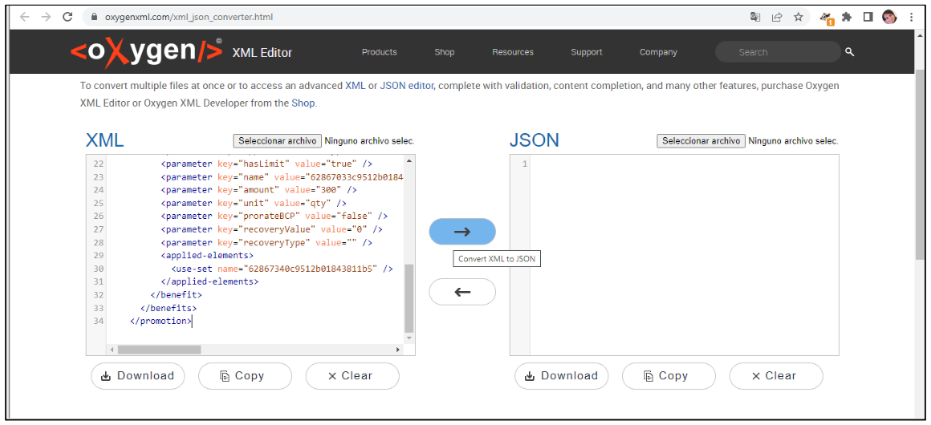Copy the JSON output
Viewport: 931px width, 425px height.
pos(668,376)
